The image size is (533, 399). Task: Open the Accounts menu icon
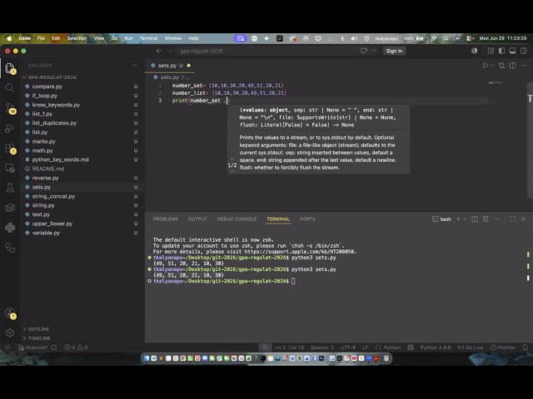(x=10, y=313)
